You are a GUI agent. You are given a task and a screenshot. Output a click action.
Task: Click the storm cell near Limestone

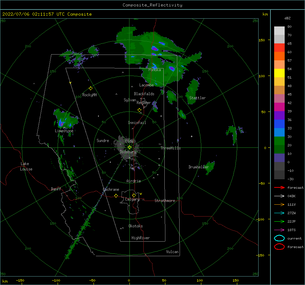pyautogui.click(x=65, y=119)
